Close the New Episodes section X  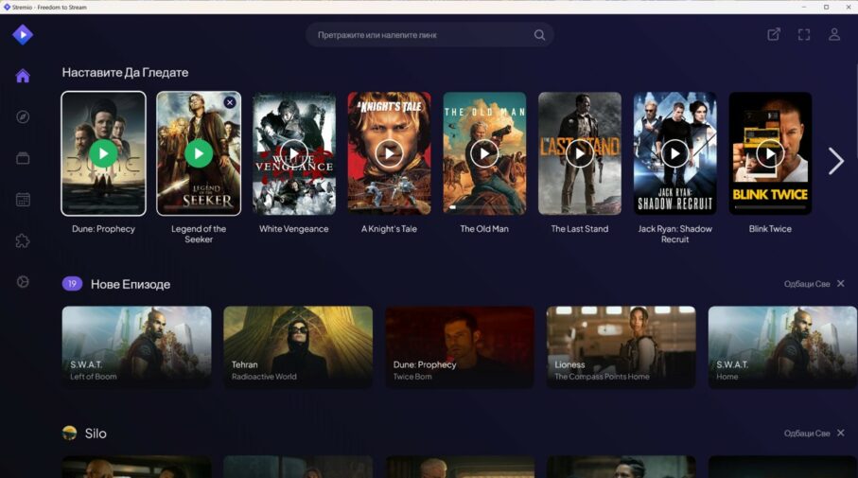pos(840,284)
